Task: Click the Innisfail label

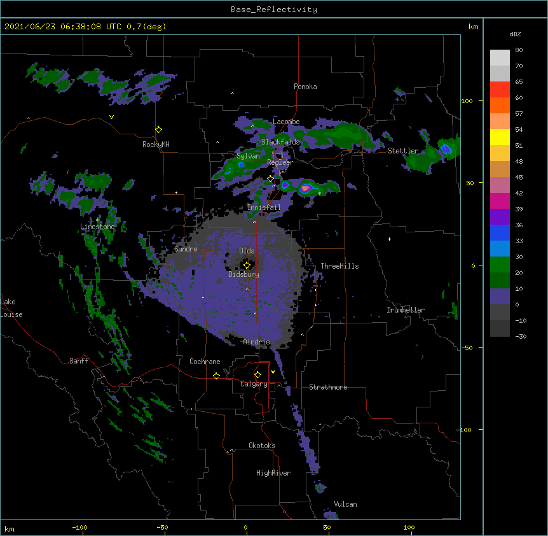Action: [x=264, y=208]
